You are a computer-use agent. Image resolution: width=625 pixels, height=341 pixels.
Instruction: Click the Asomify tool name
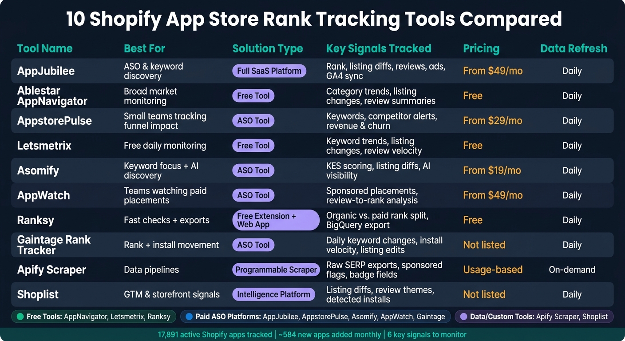click(38, 170)
